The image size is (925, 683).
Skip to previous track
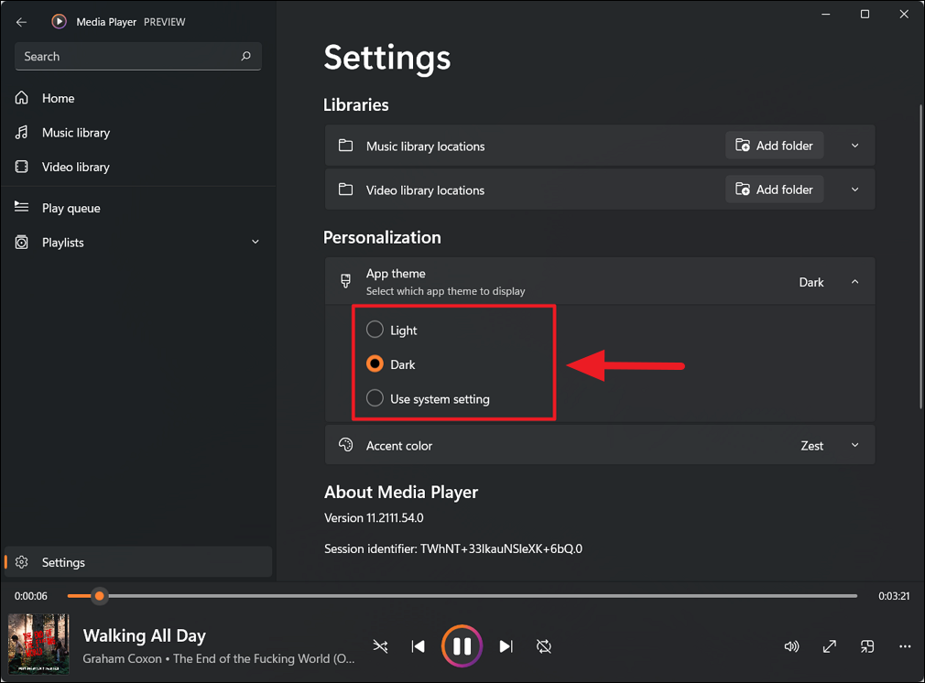pyautogui.click(x=419, y=646)
